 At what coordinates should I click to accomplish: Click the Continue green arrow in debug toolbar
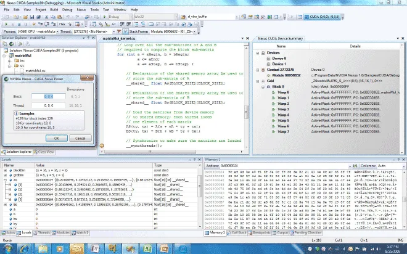coord(6,24)
